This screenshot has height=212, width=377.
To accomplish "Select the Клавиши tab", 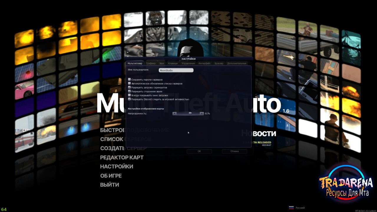I will tap(173, 63).
